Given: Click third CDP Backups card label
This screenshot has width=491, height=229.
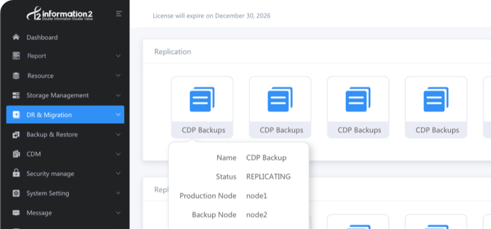Looking at the screenshot, I should point(359,130).
